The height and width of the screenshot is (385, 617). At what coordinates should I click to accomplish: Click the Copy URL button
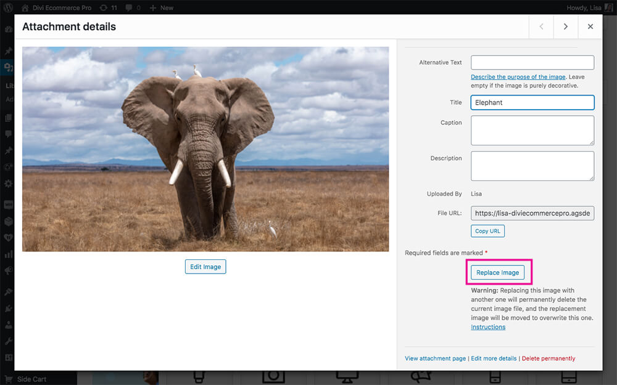(487, 231)
